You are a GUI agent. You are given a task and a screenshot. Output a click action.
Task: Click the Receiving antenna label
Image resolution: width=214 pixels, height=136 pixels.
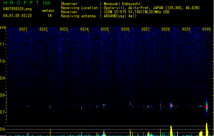[x=78, y=16]
